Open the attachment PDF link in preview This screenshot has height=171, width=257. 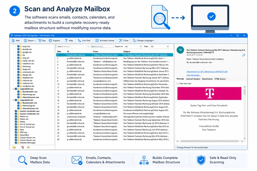[x=207, y=72]
